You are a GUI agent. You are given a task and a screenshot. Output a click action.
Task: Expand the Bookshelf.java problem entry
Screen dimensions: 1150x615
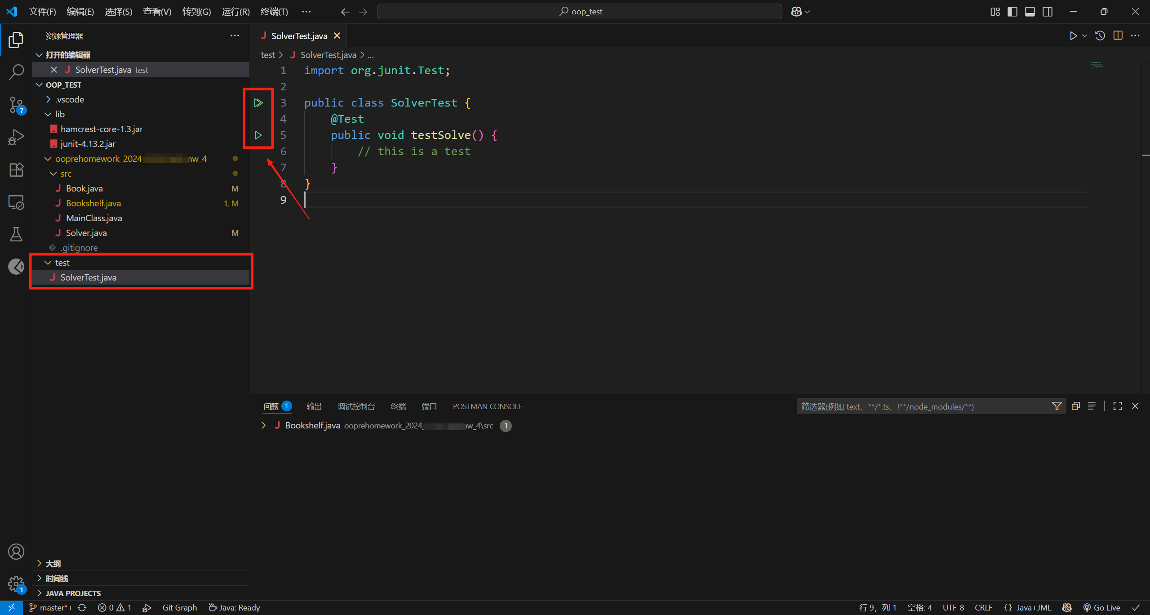tap(264, 425)
